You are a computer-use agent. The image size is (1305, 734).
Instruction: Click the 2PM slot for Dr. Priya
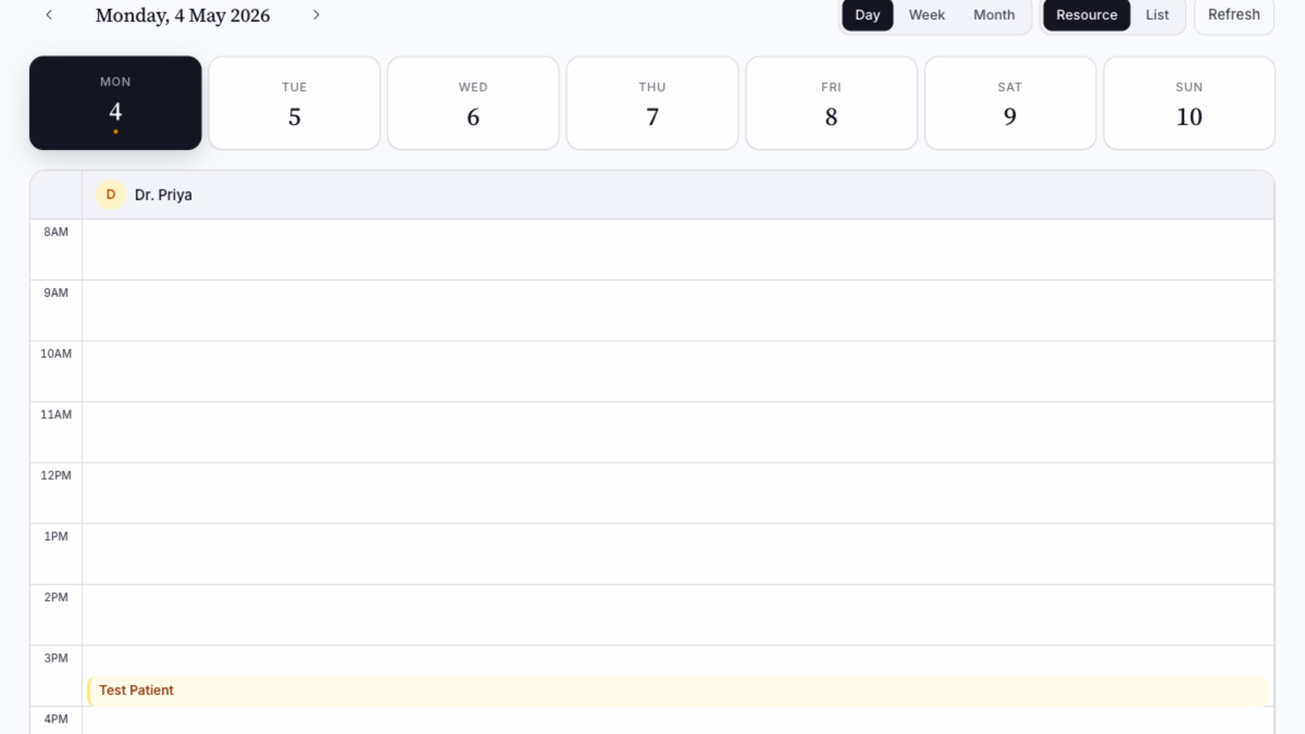coord(678,615)
